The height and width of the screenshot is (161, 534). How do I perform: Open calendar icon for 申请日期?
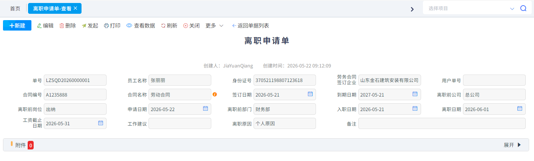(205, 108)
